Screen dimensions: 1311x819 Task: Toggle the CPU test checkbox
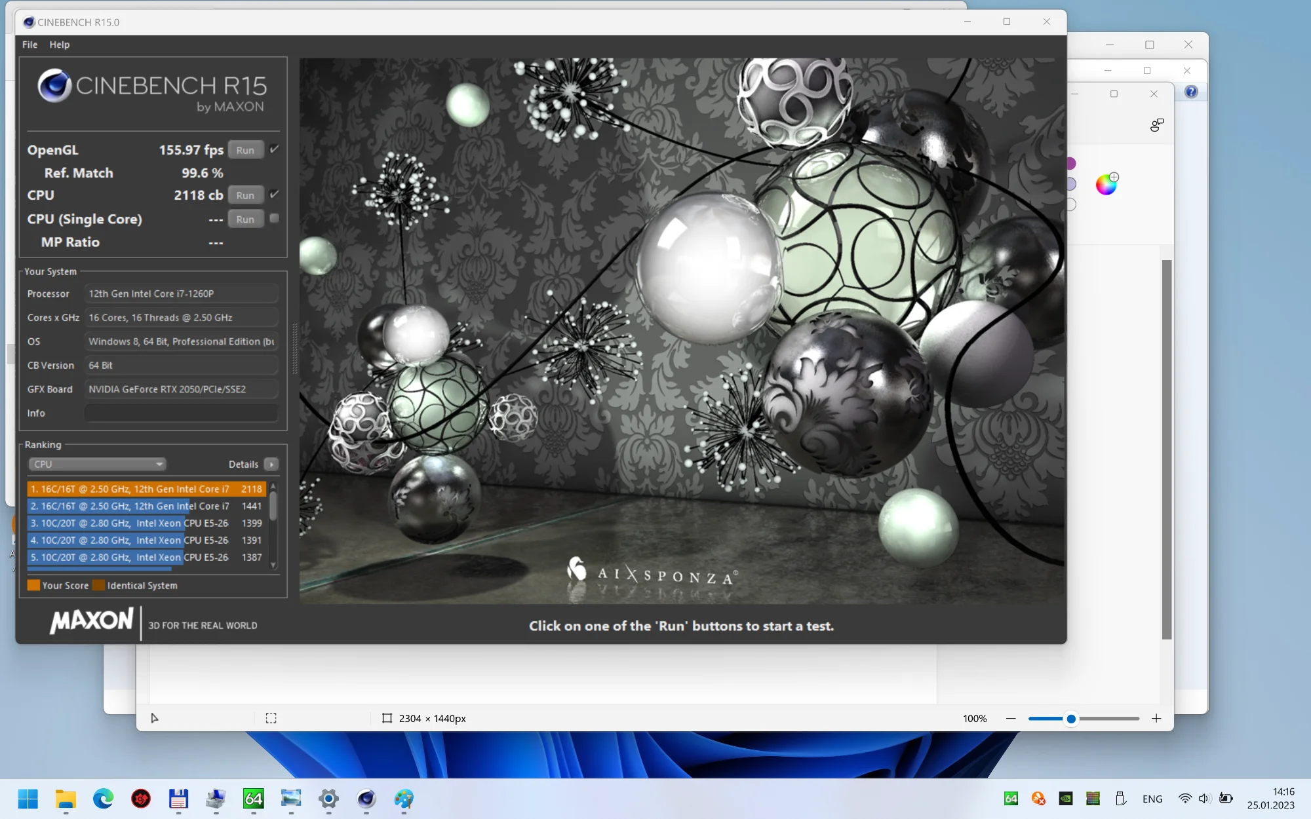tap(275, 195)
